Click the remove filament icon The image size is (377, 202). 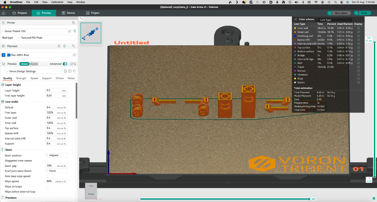click(x=65, y=46)
